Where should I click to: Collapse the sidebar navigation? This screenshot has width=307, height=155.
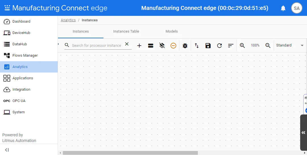(x=7, y=150)
